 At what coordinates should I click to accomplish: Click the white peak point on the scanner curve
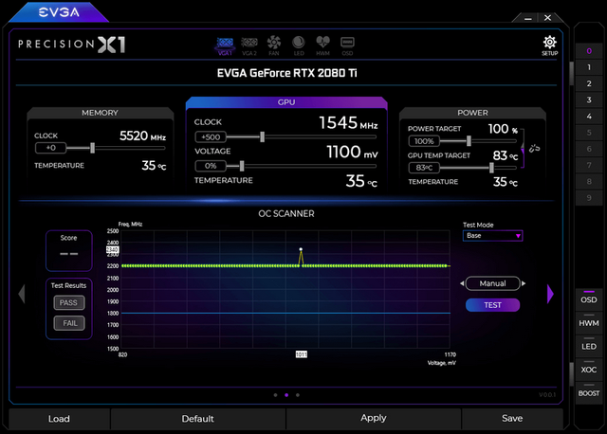(301, 249)
